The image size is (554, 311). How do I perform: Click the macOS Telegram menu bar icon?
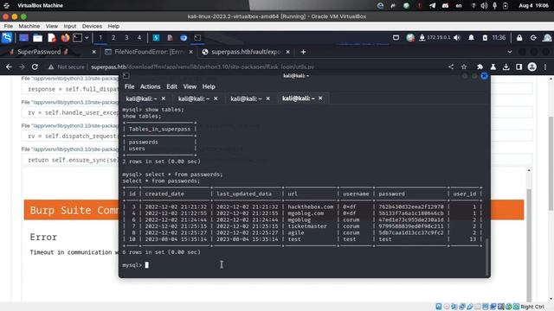(432, 6)
